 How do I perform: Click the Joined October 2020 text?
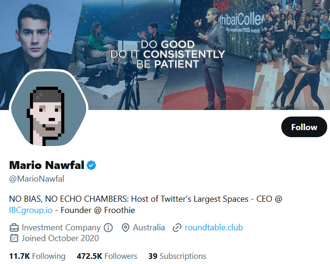(60, 238)
